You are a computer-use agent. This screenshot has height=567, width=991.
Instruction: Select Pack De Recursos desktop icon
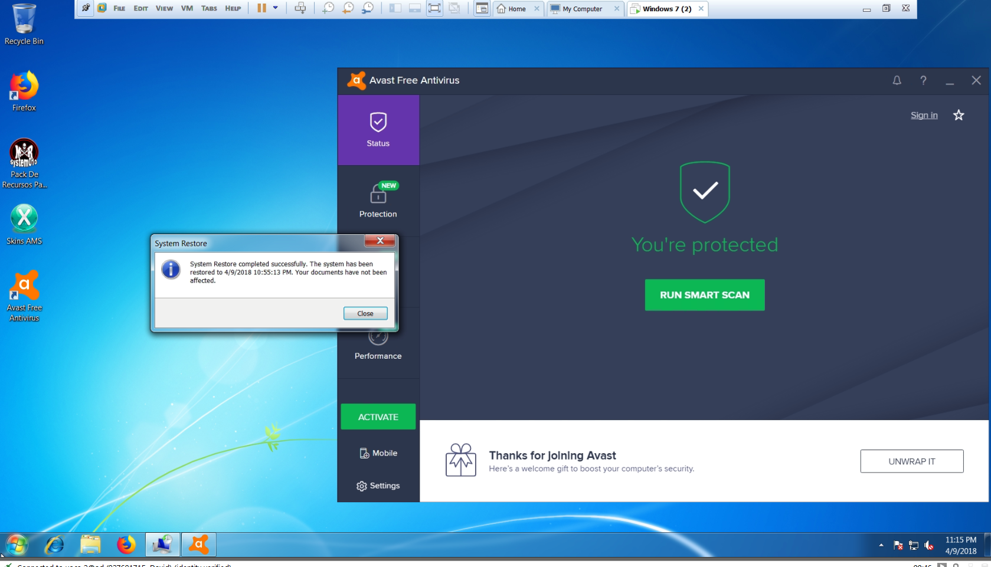point(24,163)
